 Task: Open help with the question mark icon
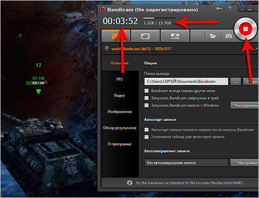(x=230, y=8)
